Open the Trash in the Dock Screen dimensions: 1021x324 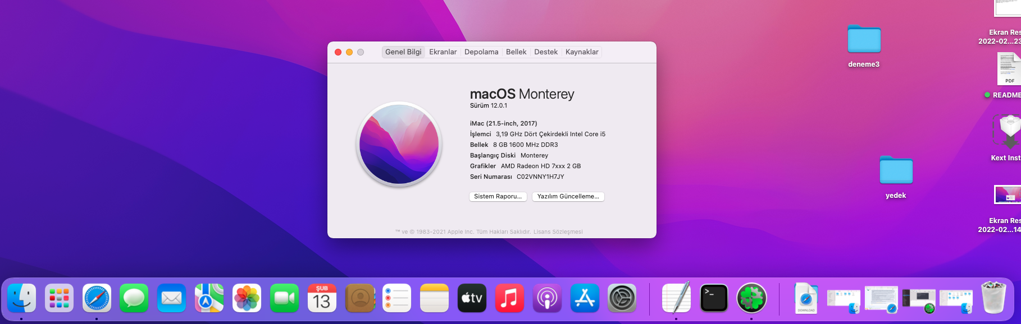[x=993, y=297]
